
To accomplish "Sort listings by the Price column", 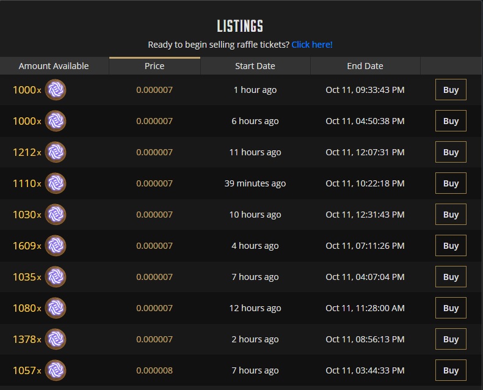I will pos(154,66).
